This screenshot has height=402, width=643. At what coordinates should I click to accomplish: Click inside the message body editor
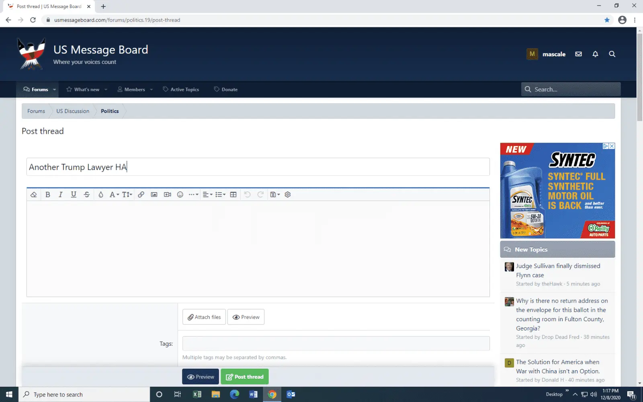[258, 249]
